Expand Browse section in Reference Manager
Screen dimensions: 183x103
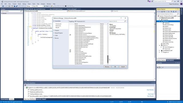click(54, 38)
